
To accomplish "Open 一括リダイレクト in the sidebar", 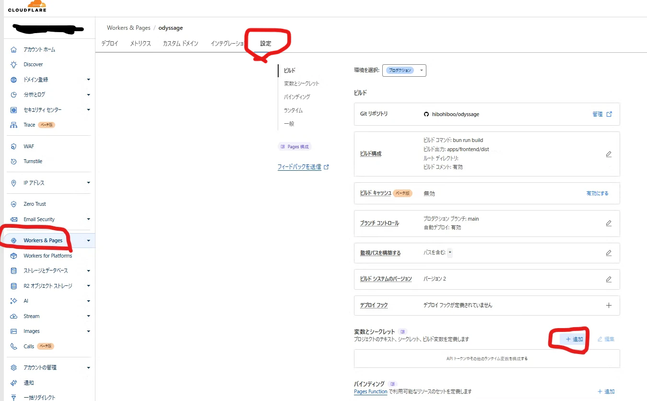I will [39, 398].
